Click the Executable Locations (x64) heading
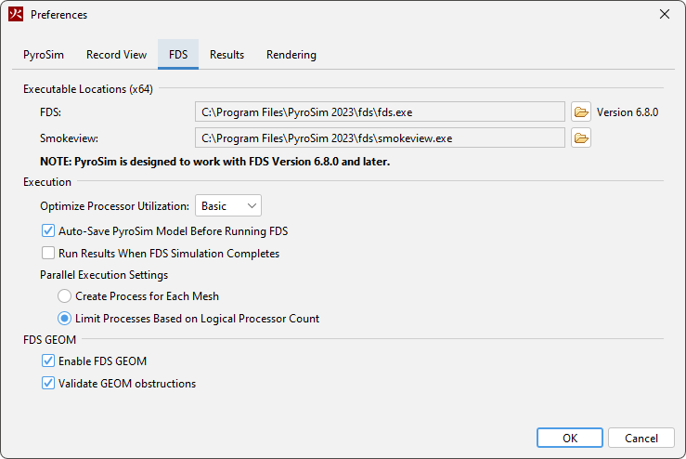The height and width of the screenshot is (459, 686). (x=88, y=89)
